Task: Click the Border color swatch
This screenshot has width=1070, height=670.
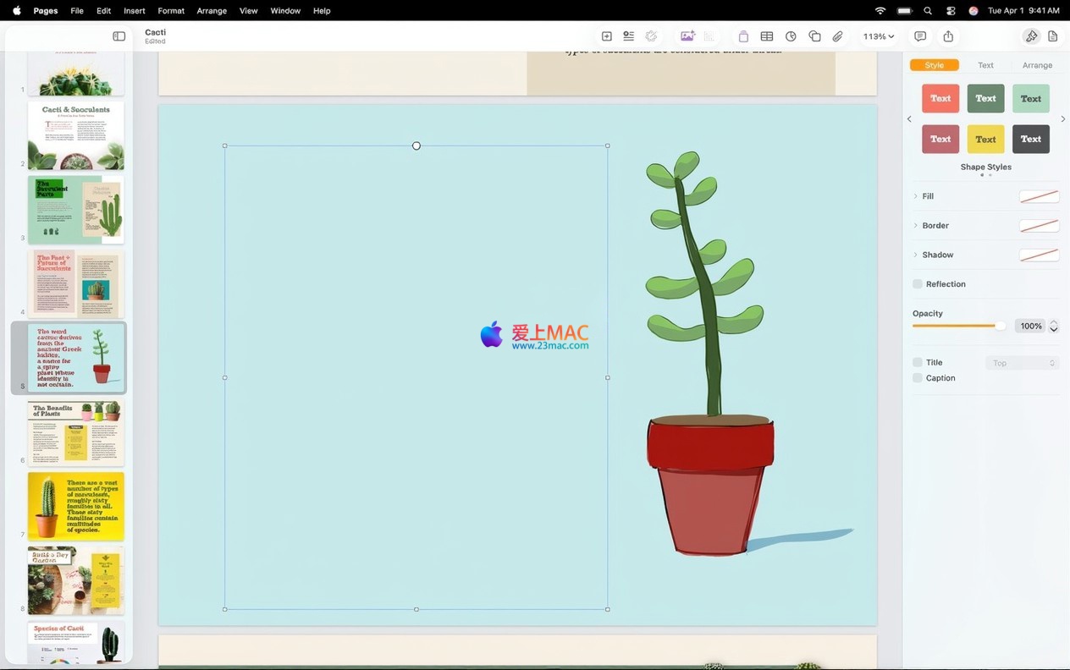Action: coord(1039,226)
